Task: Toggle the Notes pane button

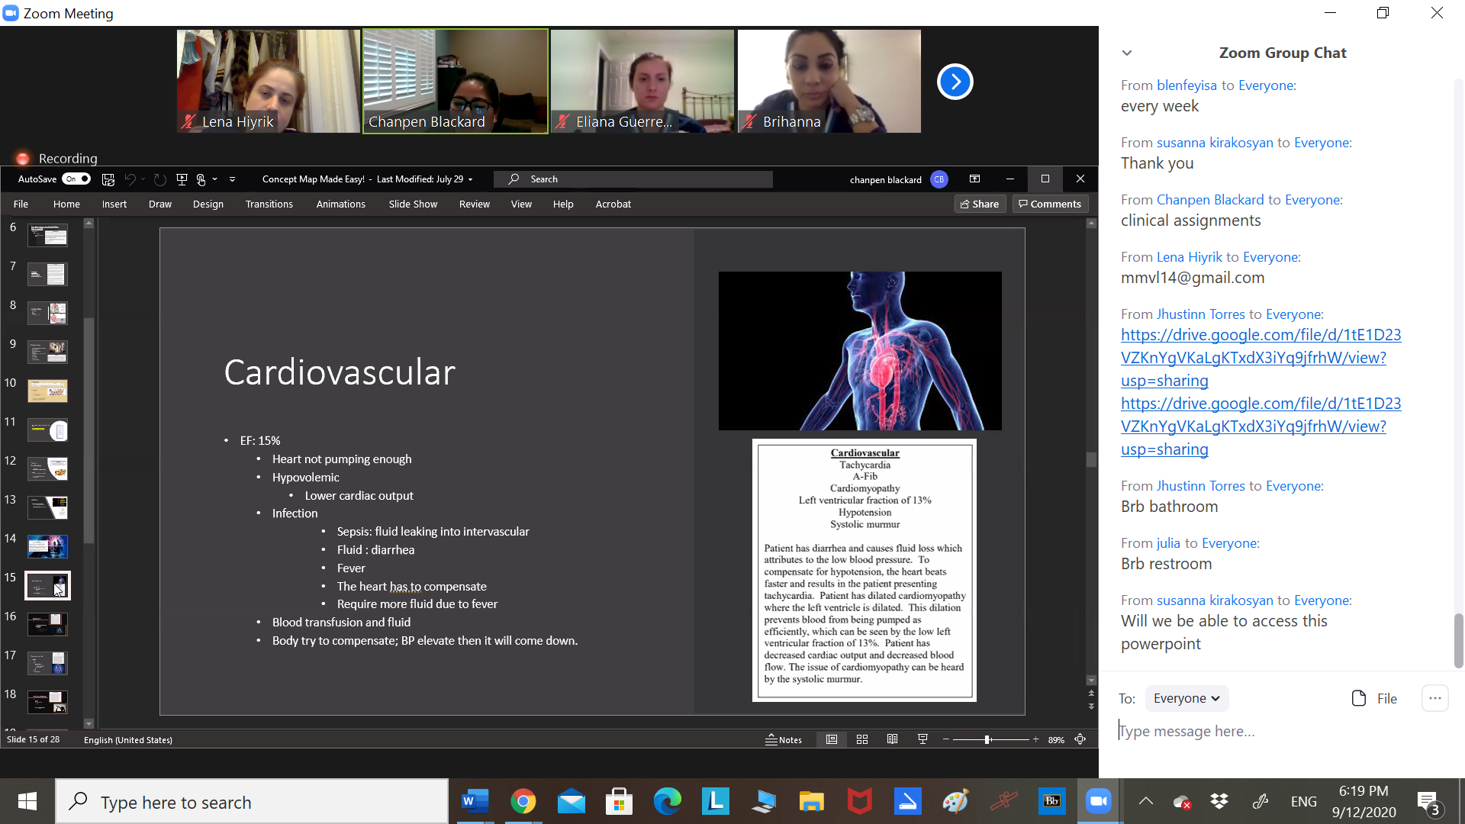Action: 784,739
